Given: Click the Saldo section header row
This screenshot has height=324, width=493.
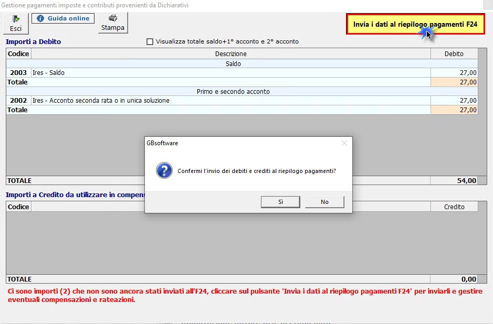Looking at the screenshot, I should coord(242,64).
